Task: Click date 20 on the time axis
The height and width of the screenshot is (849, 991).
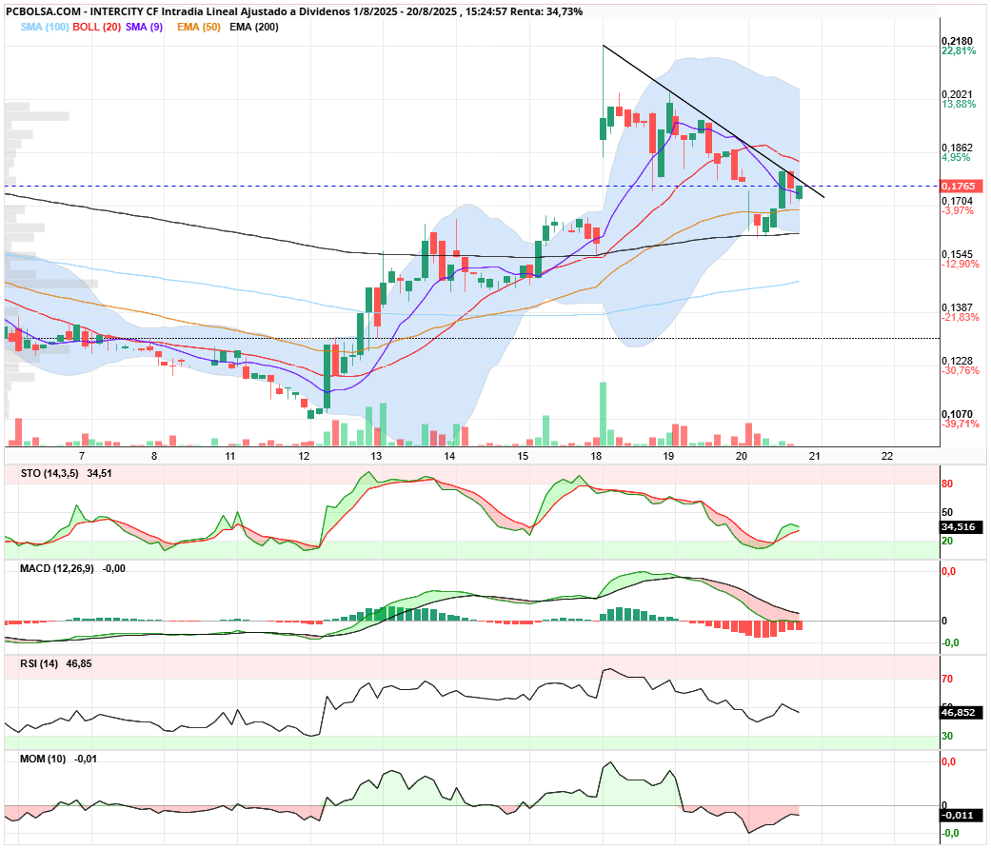Action: click(x=742, y=456)
